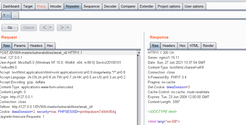Click the Cancel button
Screen dimensions: 246x125
click(29, 27)
